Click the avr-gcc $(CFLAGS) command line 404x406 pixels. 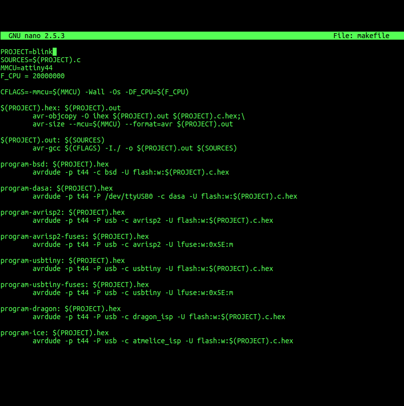coord(135,148)
